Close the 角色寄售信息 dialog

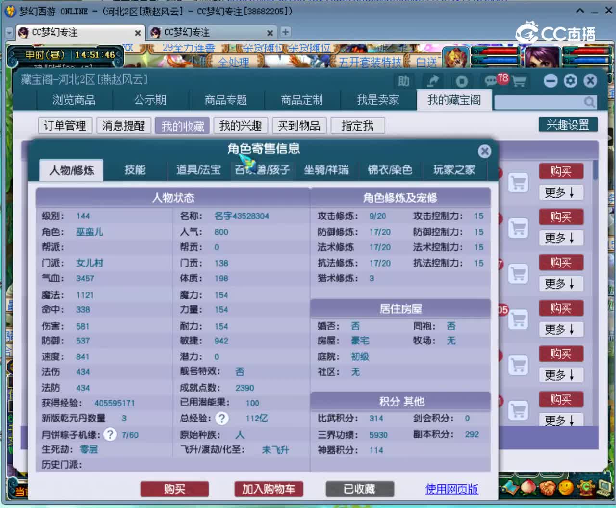click(485, 151)
